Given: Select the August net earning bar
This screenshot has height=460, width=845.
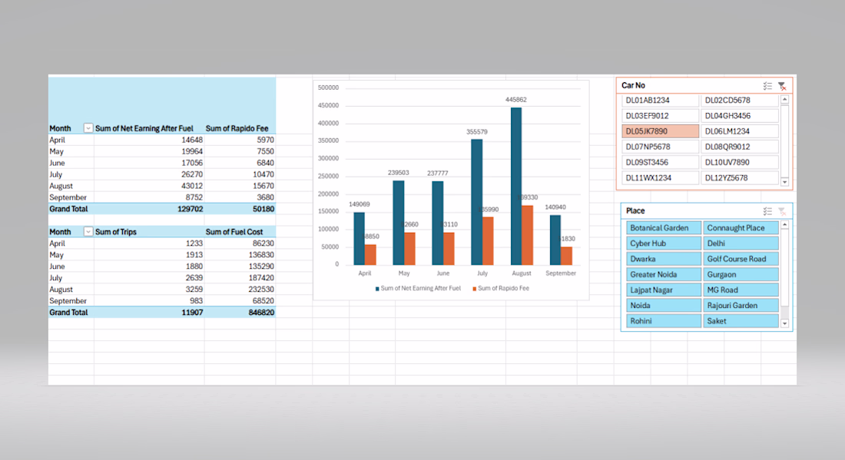Looking at the screenshot, I should (515, 187).
